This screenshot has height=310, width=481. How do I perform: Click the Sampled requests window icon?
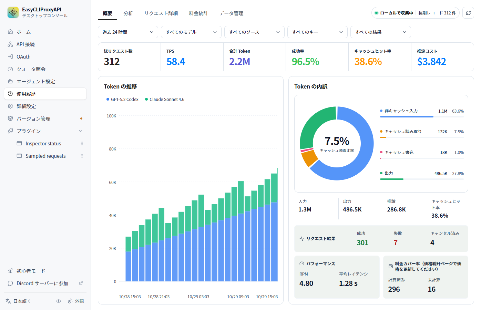click(19, 156)
